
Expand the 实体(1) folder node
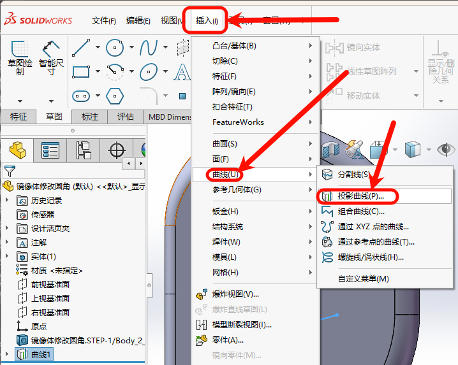pyautogui.click(x=8, y=256)
